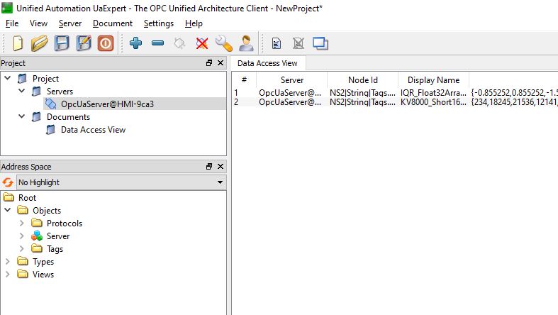Viewport: 558px width, 315px height.
Task: Click the red power shutdown icon
Action: coord(106,43)
